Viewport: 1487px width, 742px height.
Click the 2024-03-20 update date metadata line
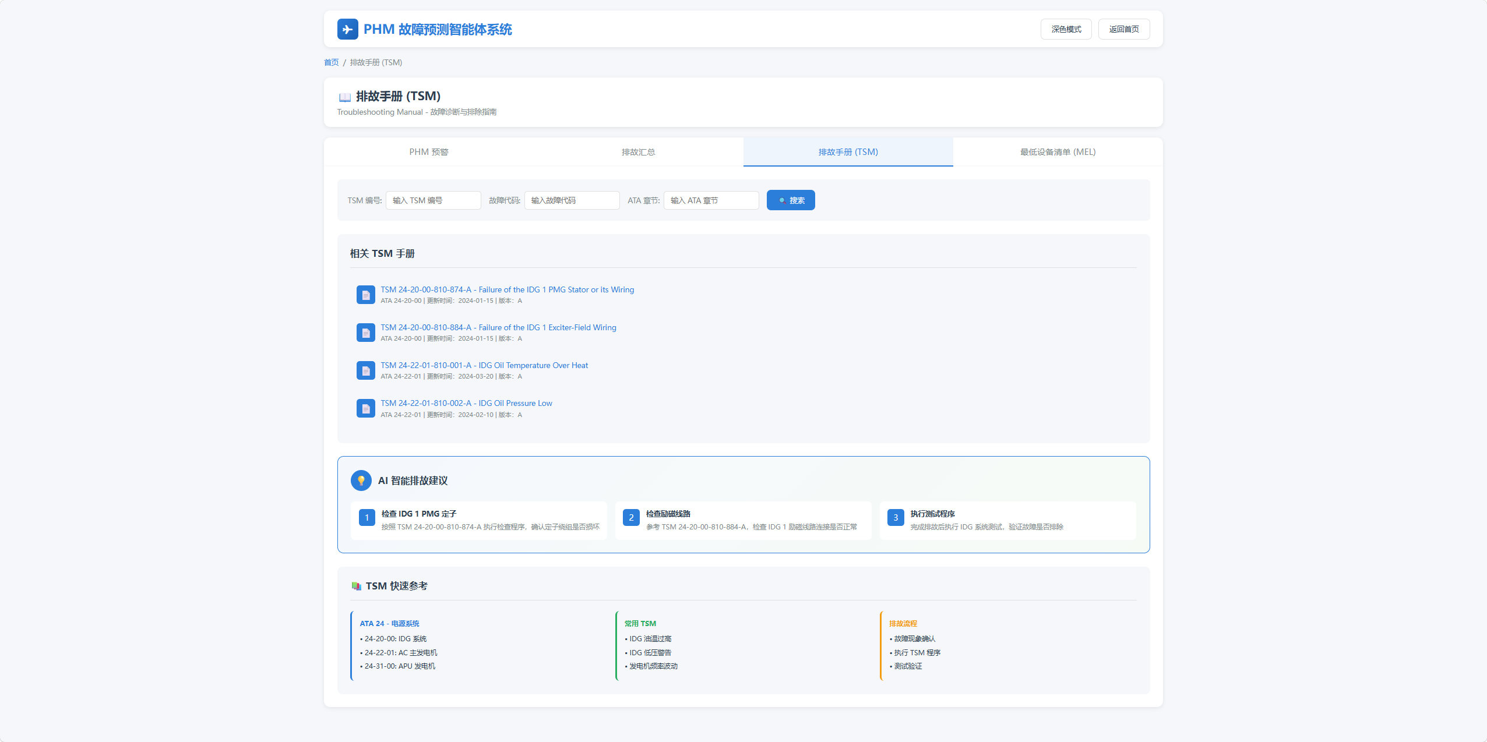[452, 376]
